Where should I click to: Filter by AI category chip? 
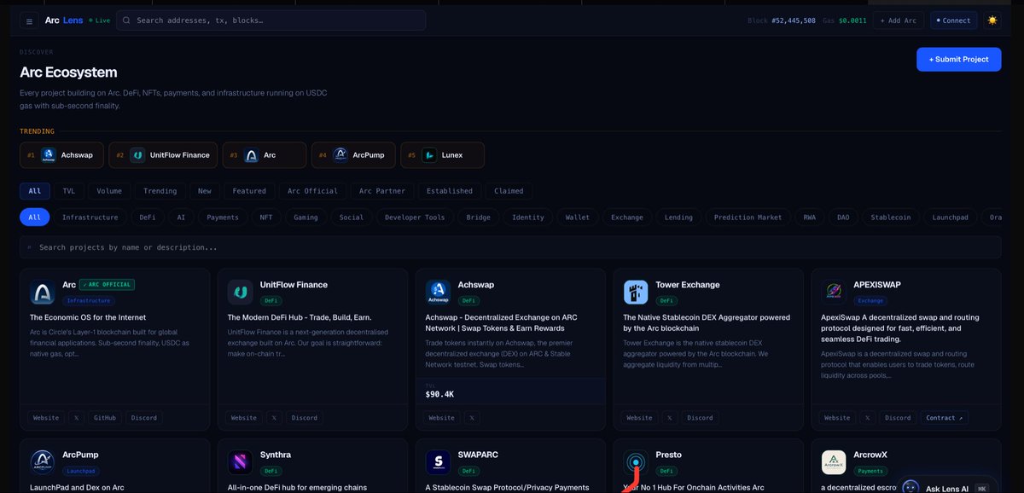pyautogui.click(x=181, y=217)
